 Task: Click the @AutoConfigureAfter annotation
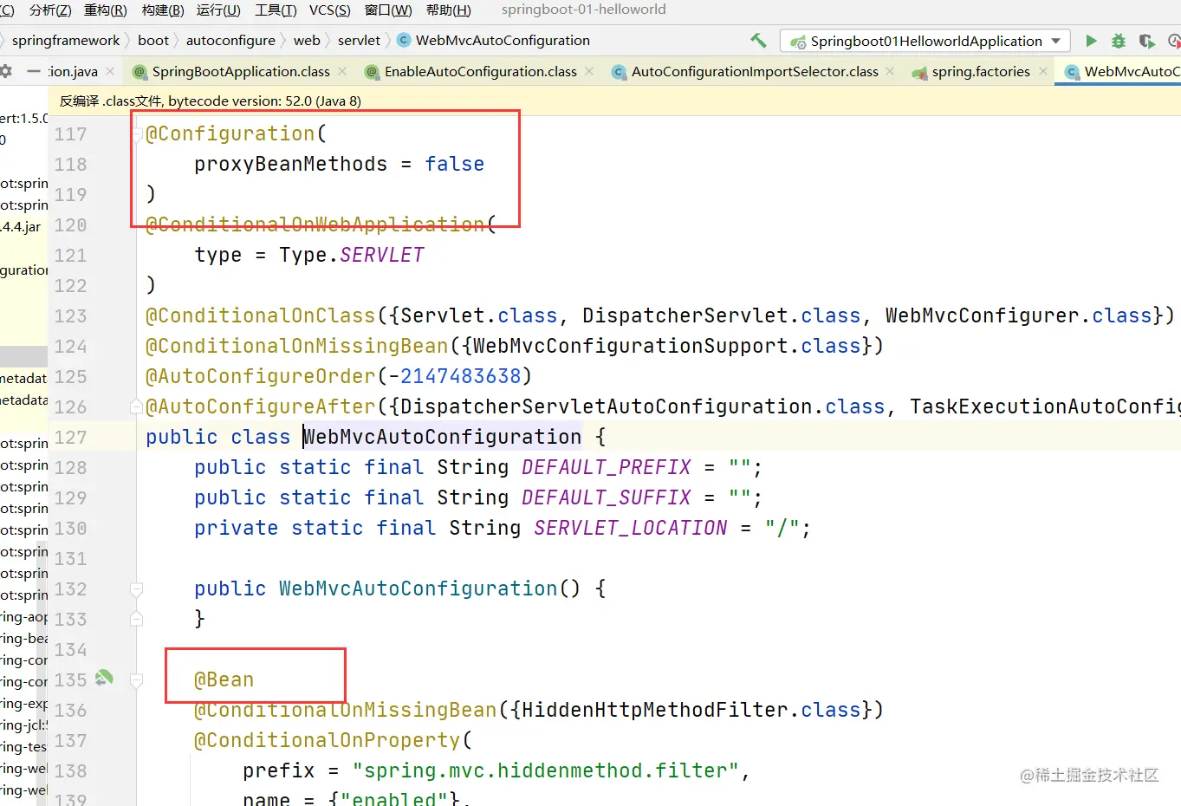click(x=260, y=406)
